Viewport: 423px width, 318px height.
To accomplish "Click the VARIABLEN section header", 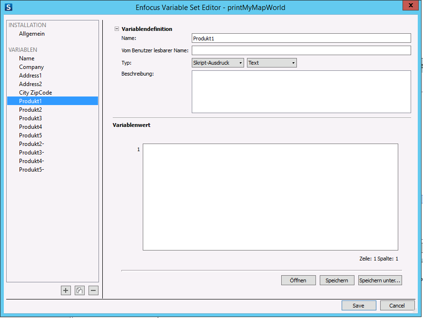I will pyautogui.click(x=23, y=50).
